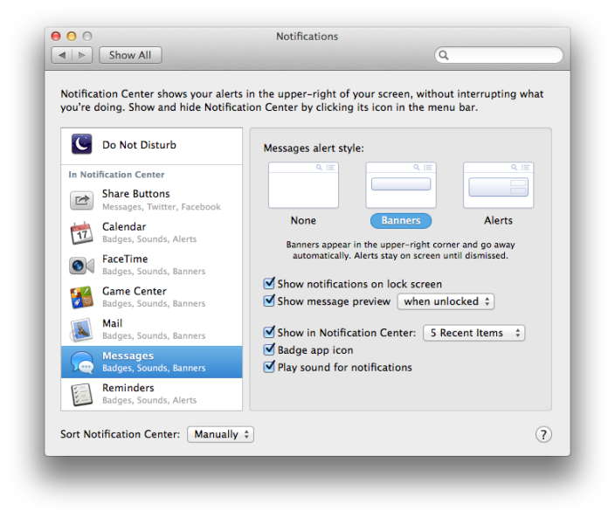The image size is (615, 518).
Task: Click the Game Center icon
Action: 81,297
